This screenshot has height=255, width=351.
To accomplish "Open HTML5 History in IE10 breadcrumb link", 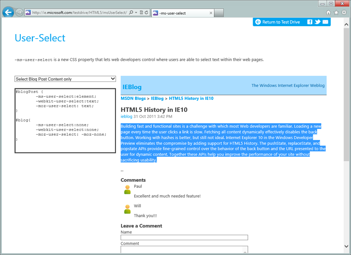I will pos(191,99).
